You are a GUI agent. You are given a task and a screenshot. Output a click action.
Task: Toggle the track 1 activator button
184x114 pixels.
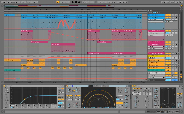[168, 15]
